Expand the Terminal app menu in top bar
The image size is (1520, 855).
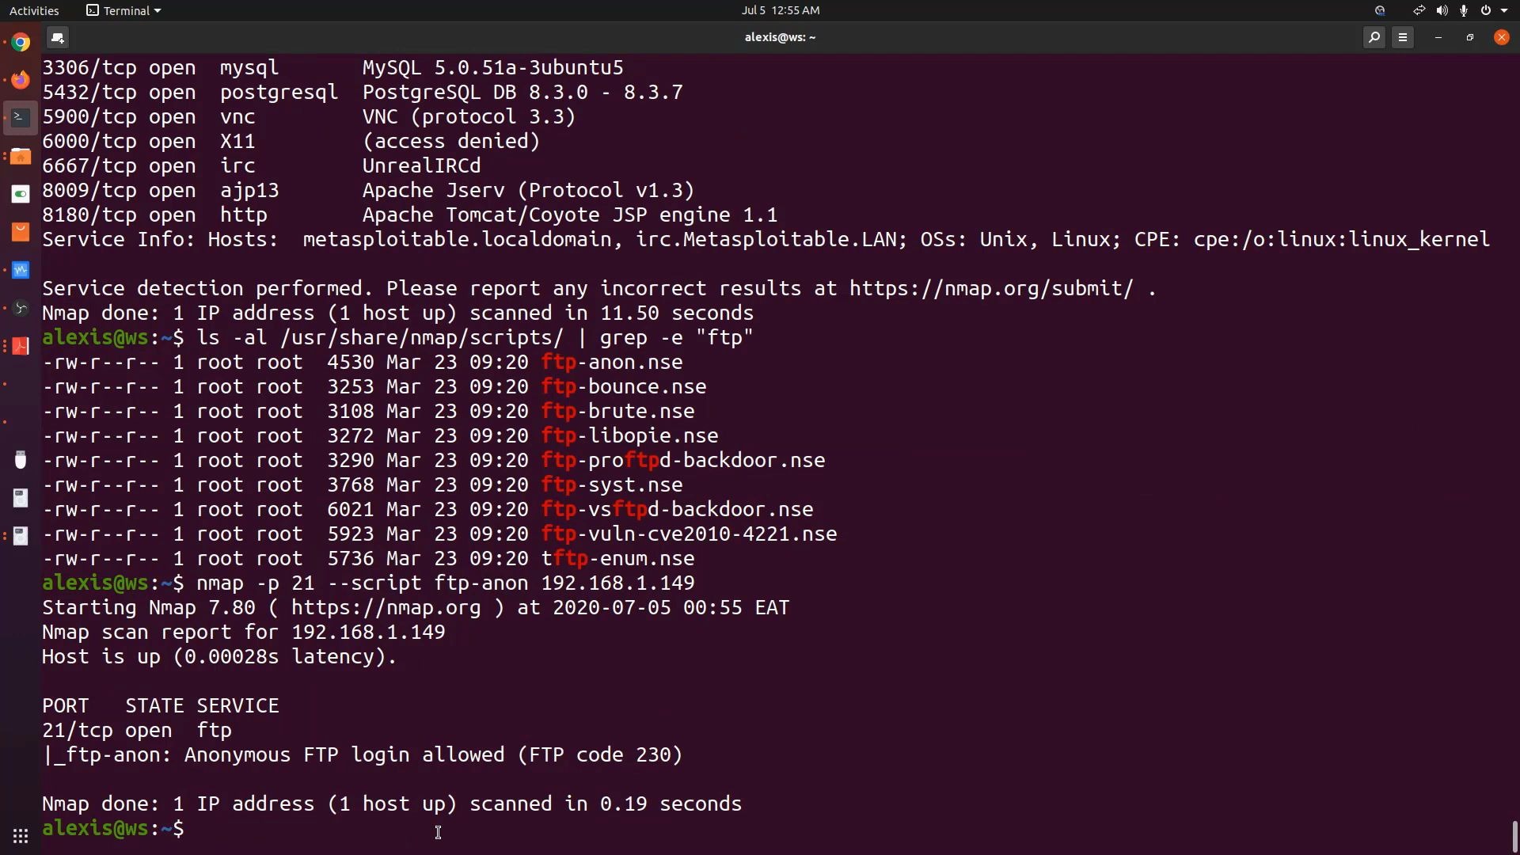(123, 10)
